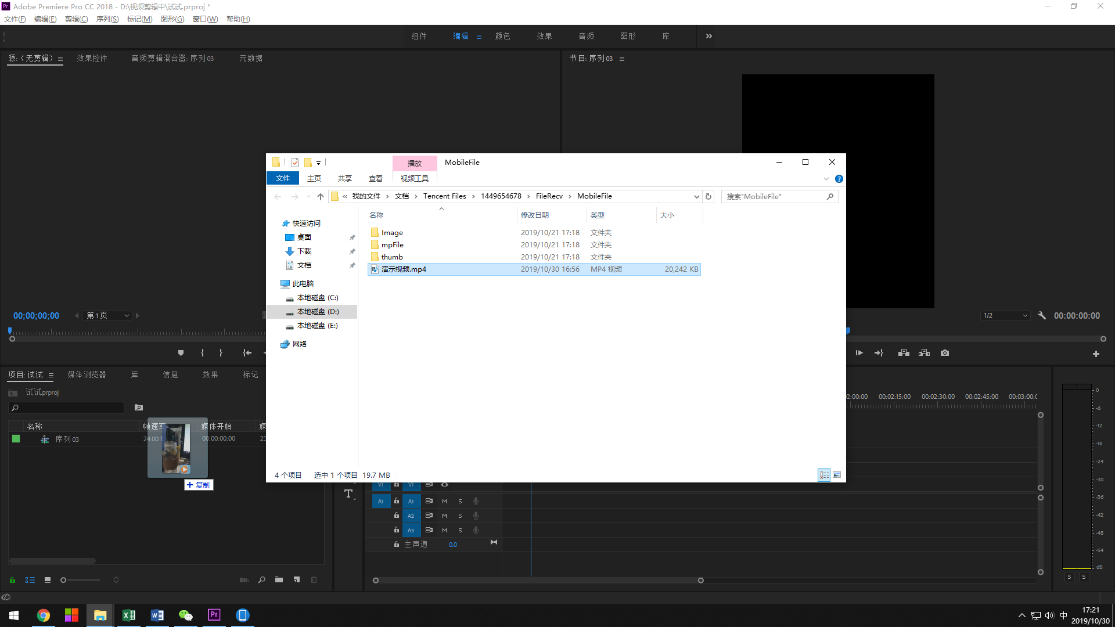This screenshot has height=627, width=1115.
Task: Open the 查看 ribbon tab in Explorer
Action: click(x=376, y=179)
